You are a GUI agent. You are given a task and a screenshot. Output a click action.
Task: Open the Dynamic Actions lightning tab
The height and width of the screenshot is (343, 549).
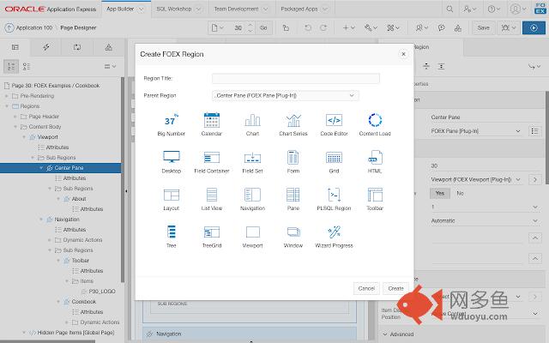(x=45, y=47)
